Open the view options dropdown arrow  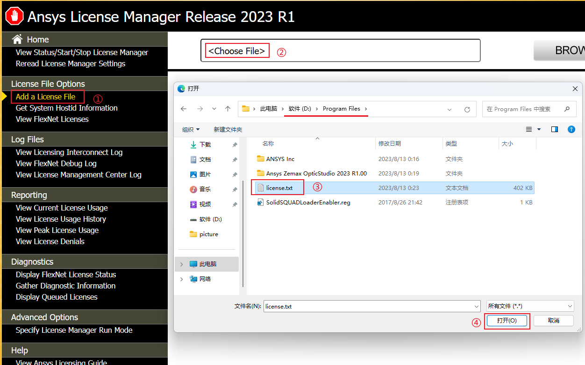pyautogui.click(x=539, y=129)
